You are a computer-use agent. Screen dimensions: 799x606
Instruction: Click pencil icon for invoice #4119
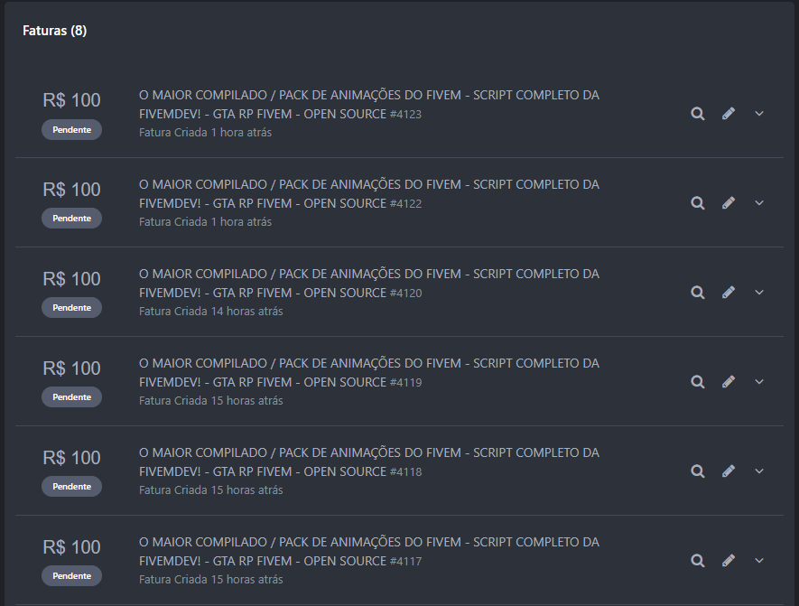729,382
